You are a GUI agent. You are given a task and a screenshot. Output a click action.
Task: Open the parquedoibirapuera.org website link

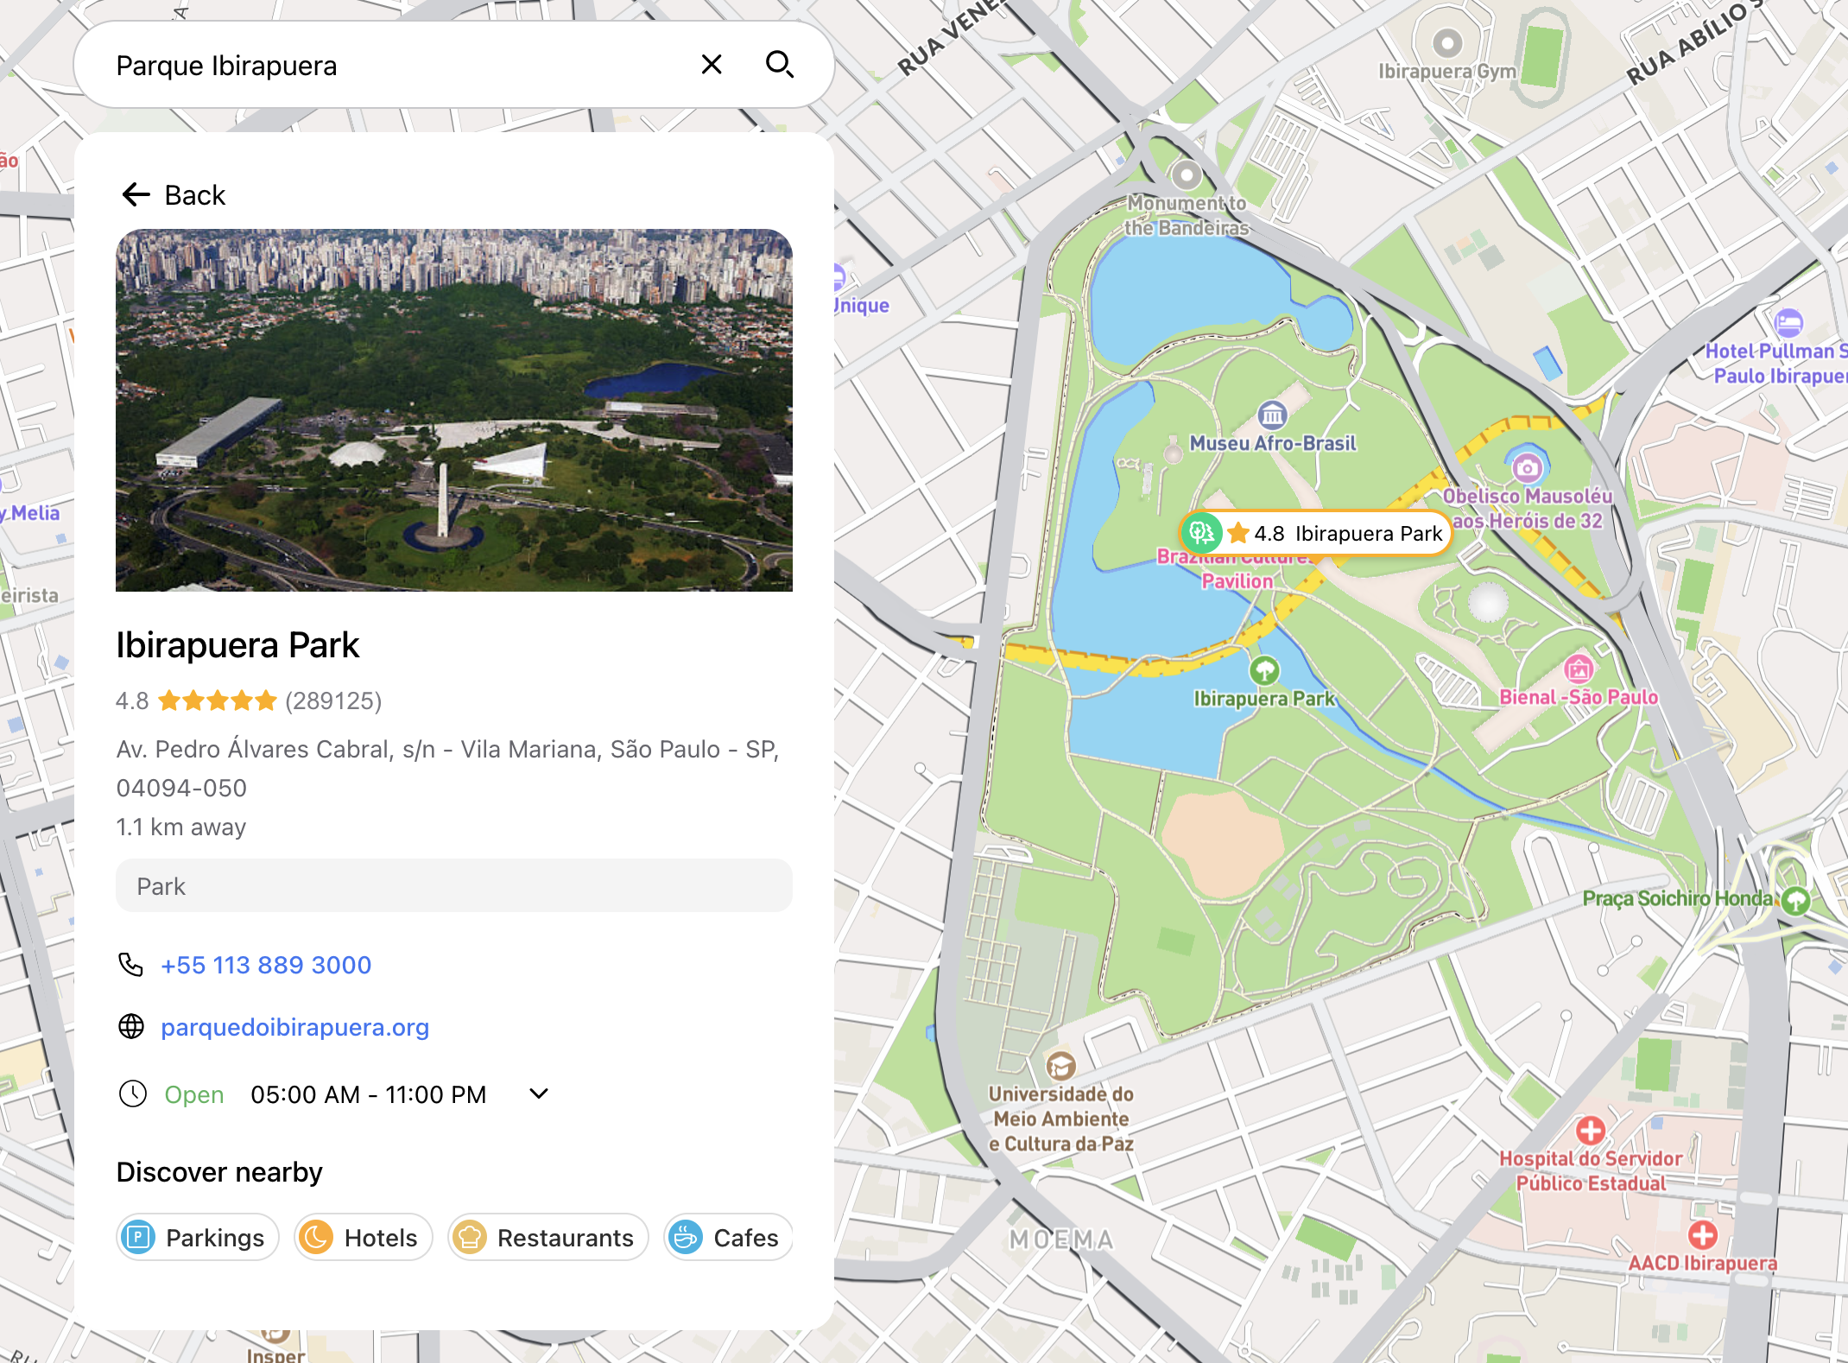[294, 1027]
